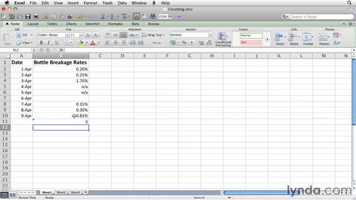Click the Save floppy disk icon

(x=28, y=16)
